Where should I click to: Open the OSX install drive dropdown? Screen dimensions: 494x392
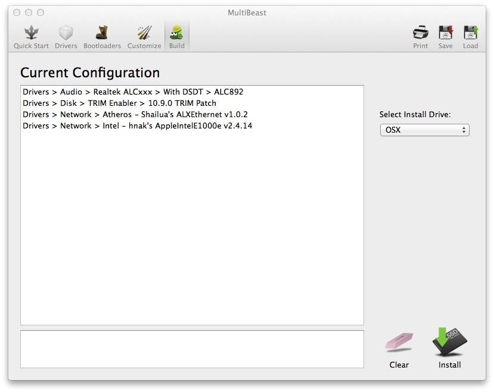(x=425, y=130)
